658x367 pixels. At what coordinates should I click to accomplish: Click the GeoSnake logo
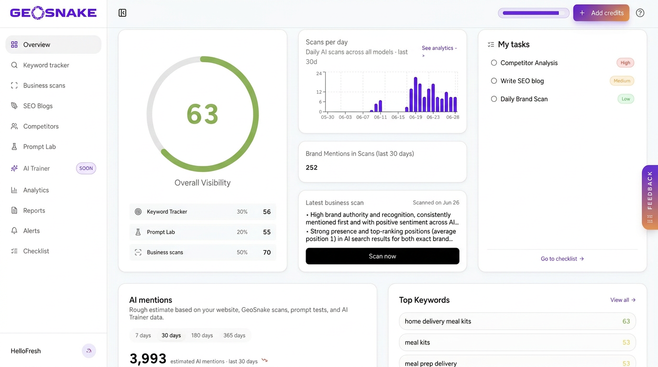[53, 13]
